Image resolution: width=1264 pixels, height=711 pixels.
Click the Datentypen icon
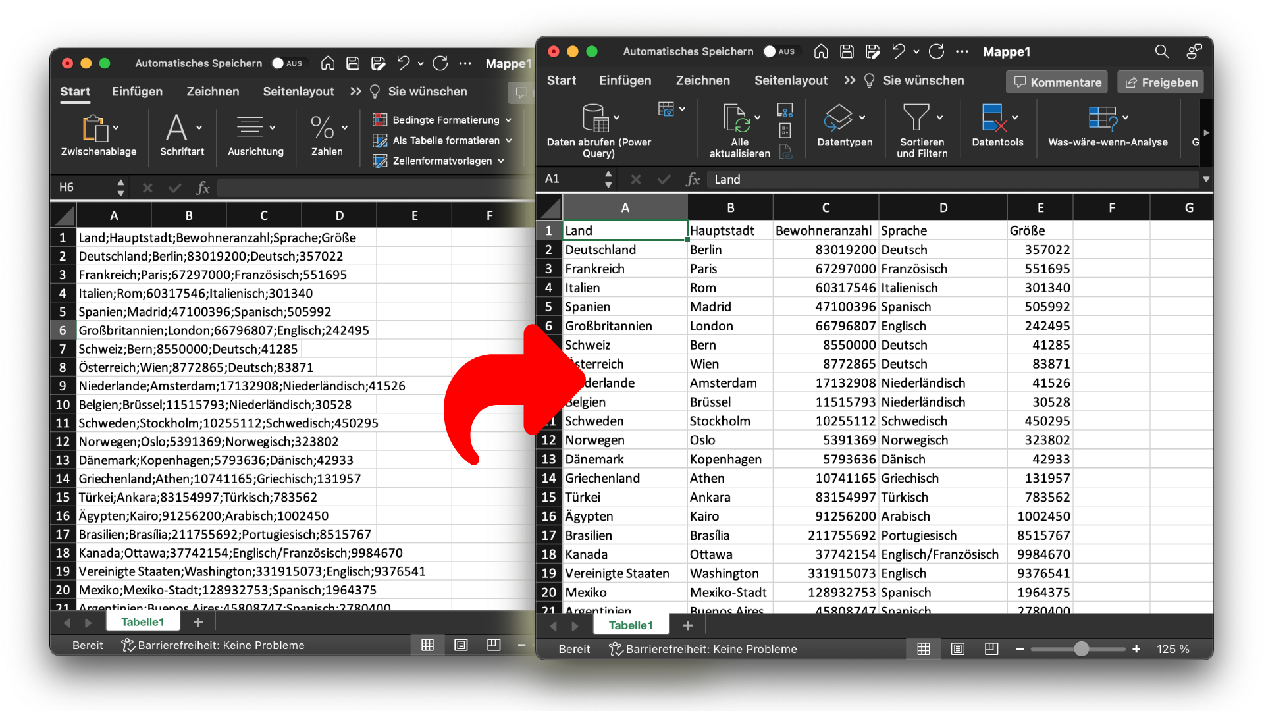pyautogui.click(x=838, y=118)
